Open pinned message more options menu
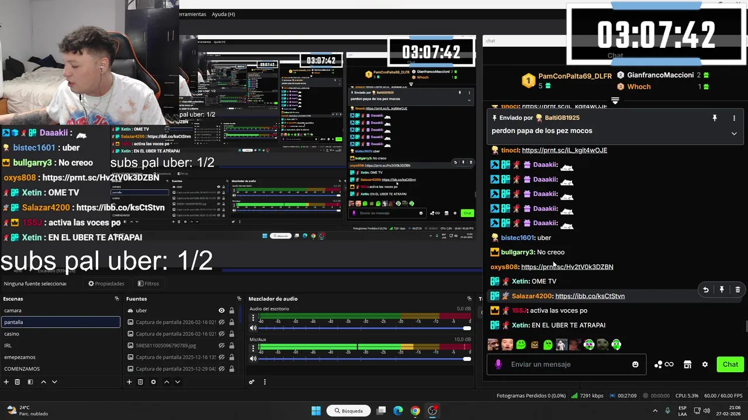Viewport: 748px width, 420px height. click(x=734, y=118)
